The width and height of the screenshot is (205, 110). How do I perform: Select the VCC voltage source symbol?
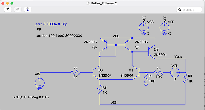[x=143, y=28]
